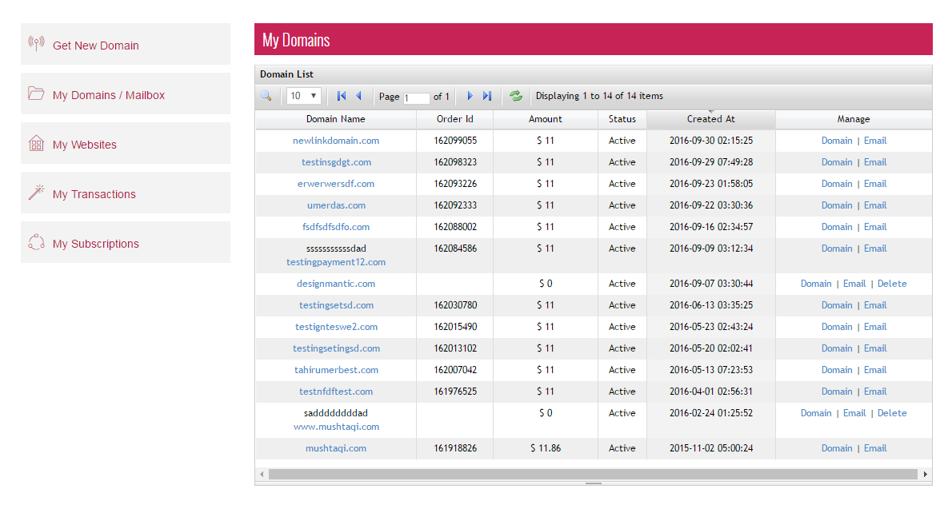952x505 pixels.
Task: Click the network icon beside My Subscriptions
Action: coord(36,242)
